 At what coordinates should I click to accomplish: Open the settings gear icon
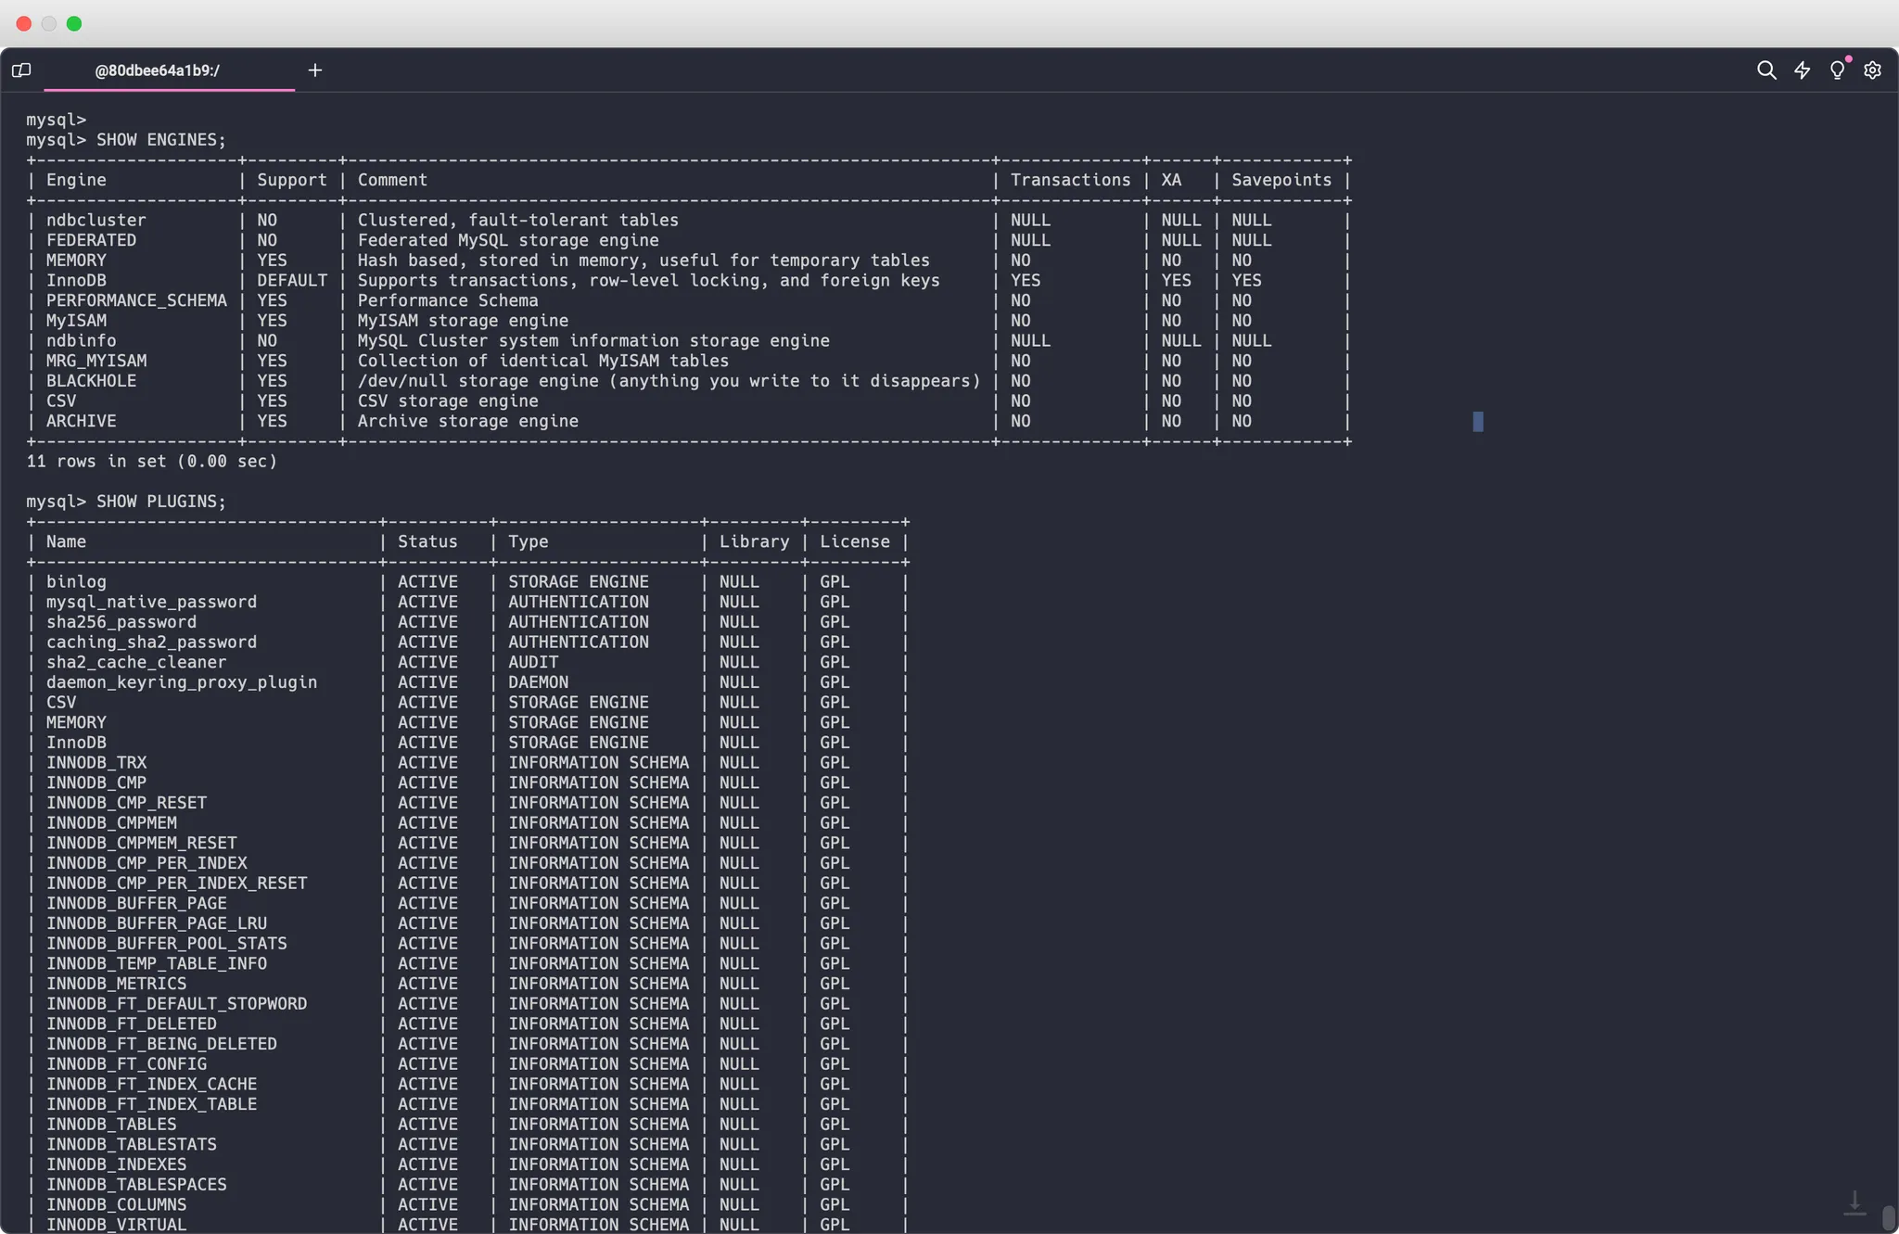(1872, 70)
